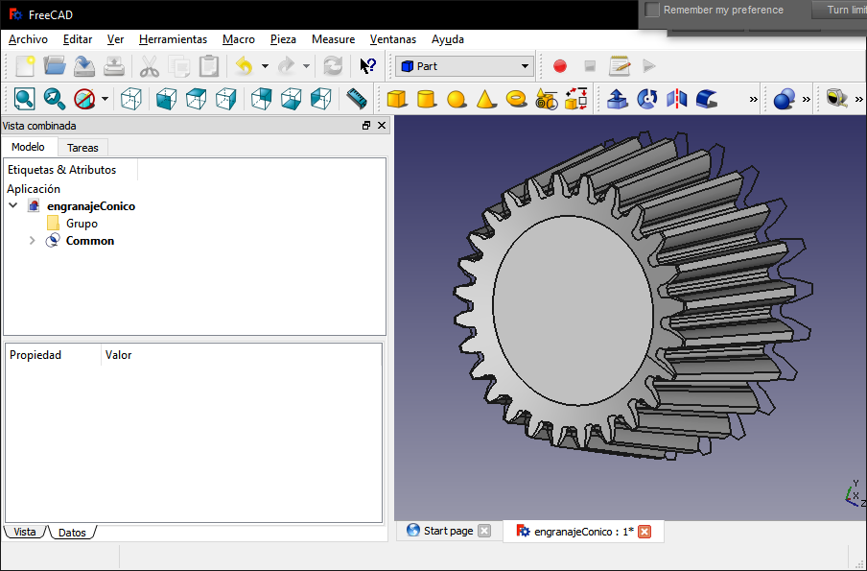Click the Revolve shape tool
This screenshot has height=571, width=867.
click(x=647, y=99)
